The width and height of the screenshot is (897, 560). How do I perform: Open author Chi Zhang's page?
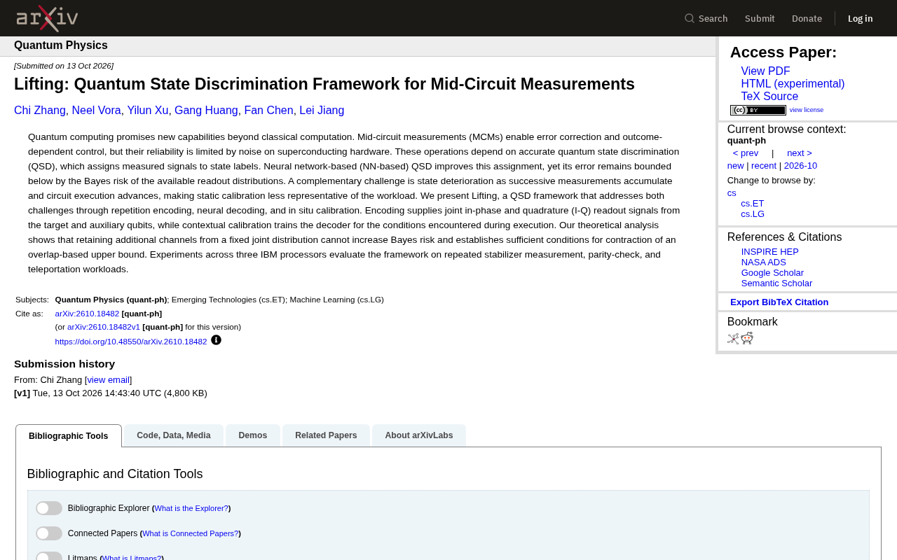coord(40,111)
